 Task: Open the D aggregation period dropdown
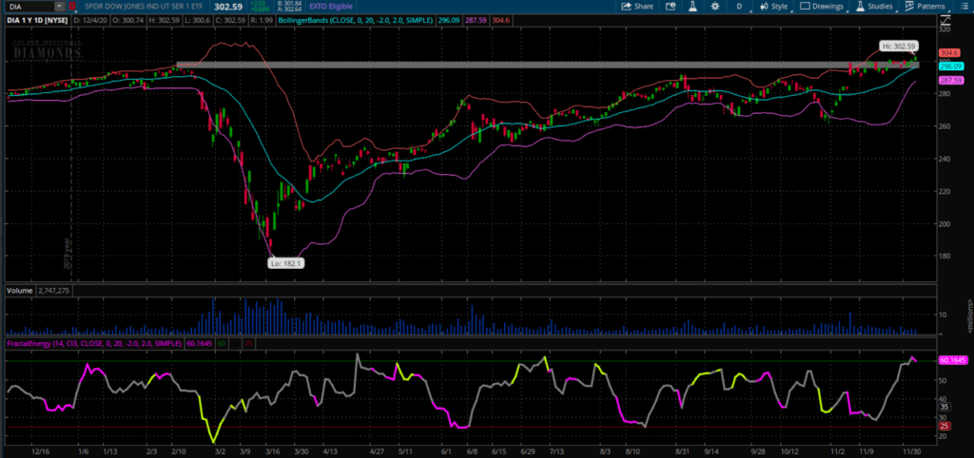coord(739,7)
